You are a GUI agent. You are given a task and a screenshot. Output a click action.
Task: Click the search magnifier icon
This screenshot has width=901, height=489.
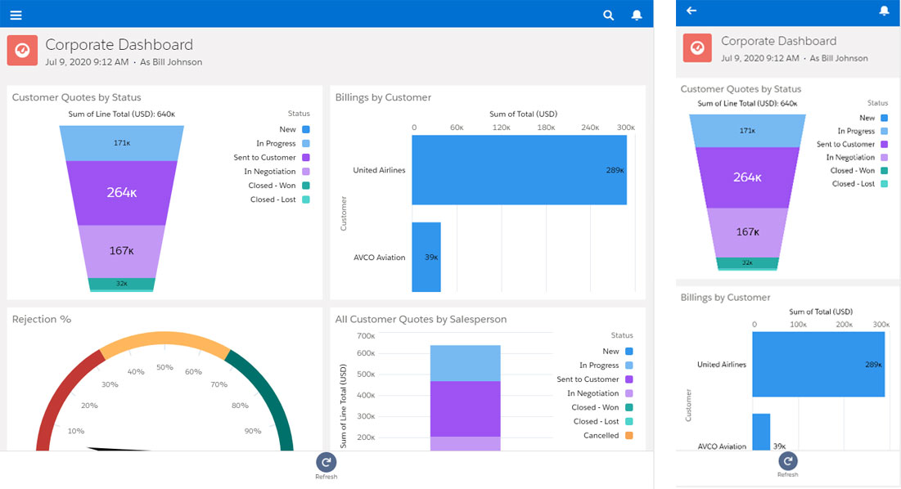point(608,15)
